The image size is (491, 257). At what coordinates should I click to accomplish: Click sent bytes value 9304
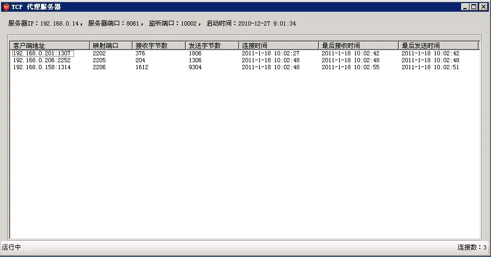pyautogui.click(x=195, y=67)
